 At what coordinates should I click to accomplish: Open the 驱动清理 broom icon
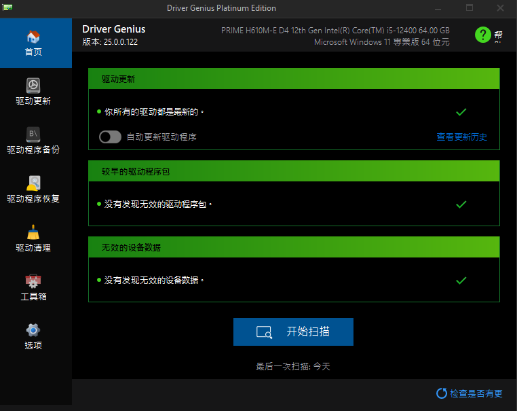tap(33, 232)
